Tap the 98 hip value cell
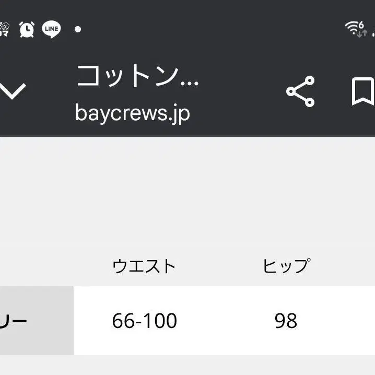Image resolution: width=375 pixels, height=375 pixels. (x=286, y=321)
